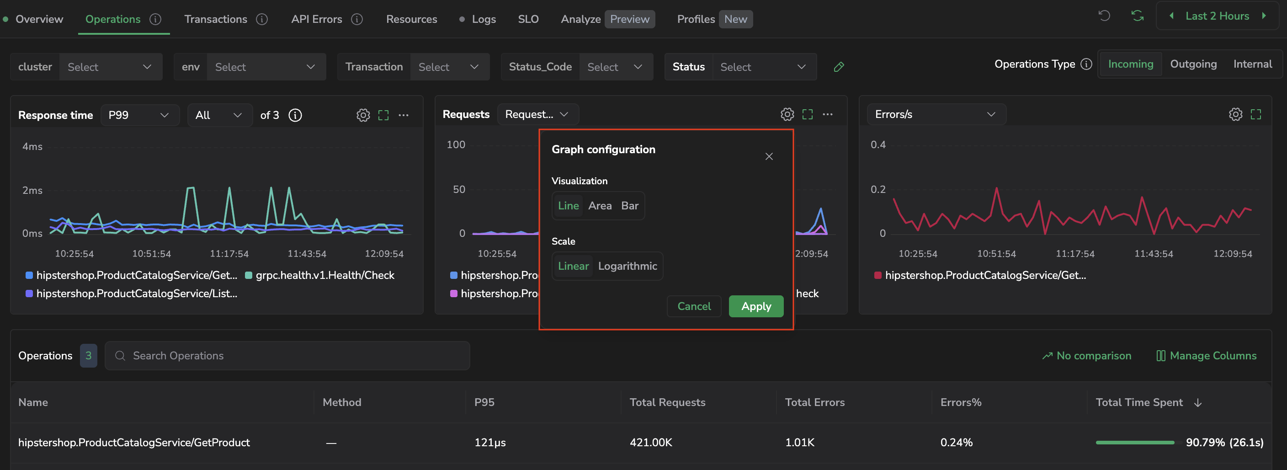Switch to the API Errors tab

click(x=317, y=19)
